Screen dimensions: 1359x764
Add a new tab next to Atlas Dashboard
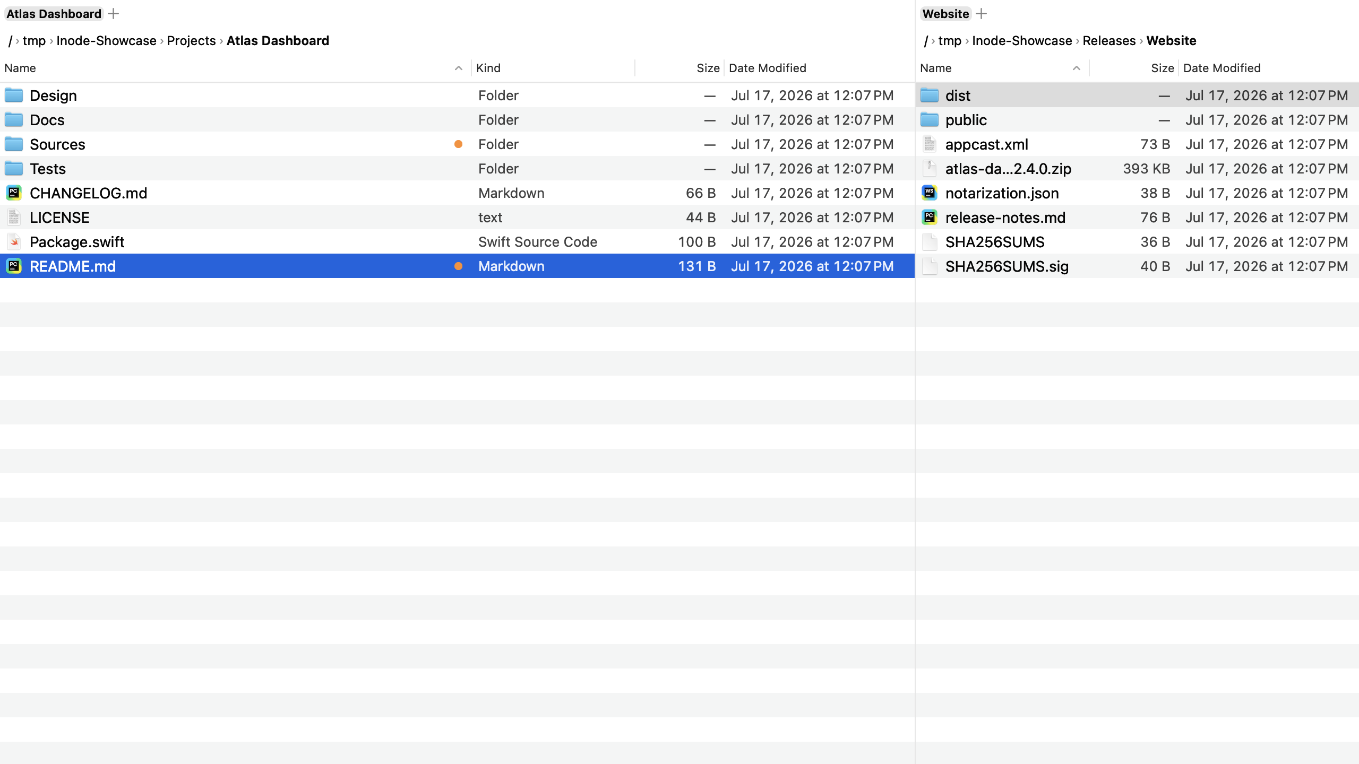113,14
